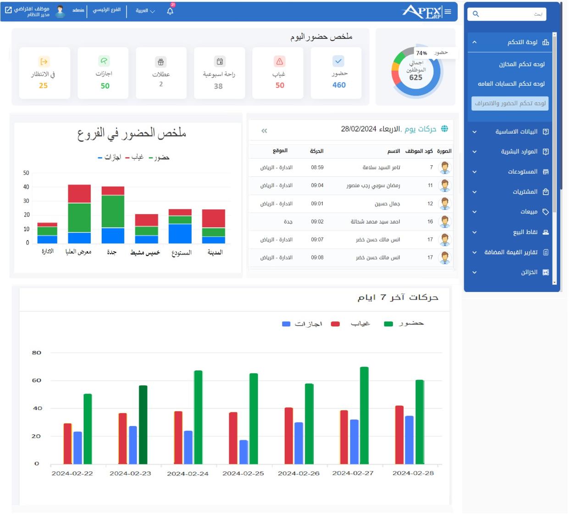
Task: Click the غياب warning triangle icon
Action: pos(280,61)
